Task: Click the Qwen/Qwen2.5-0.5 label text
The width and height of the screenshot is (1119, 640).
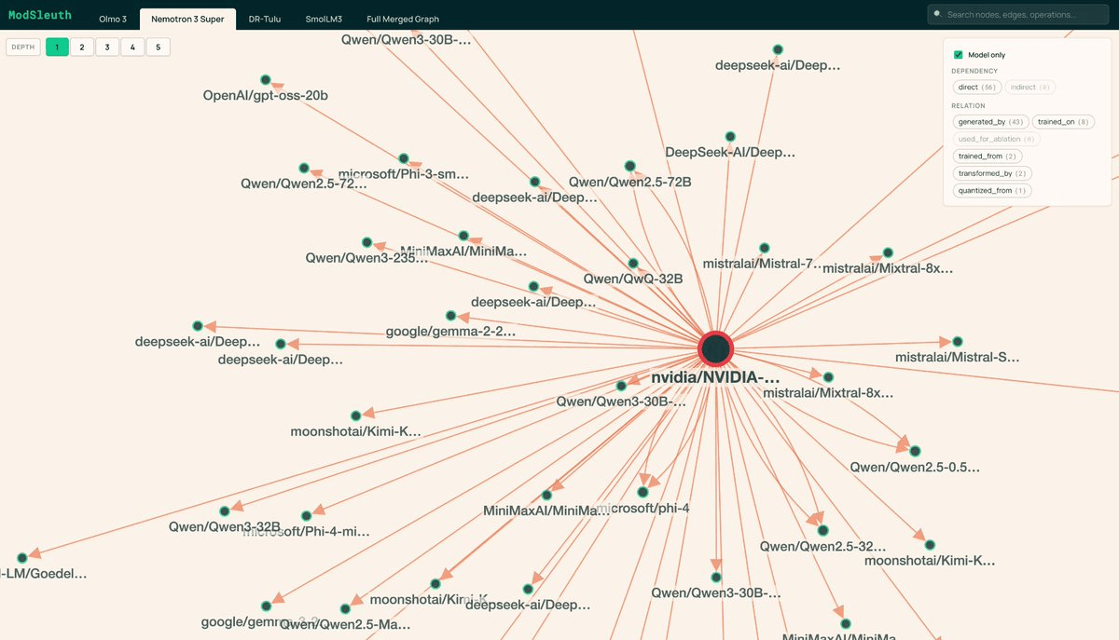Action: click(x=915, y=467)
